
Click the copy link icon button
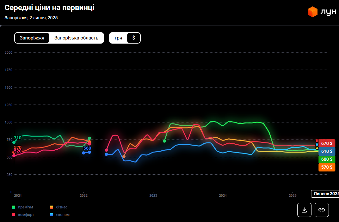(x=322, y=210)
